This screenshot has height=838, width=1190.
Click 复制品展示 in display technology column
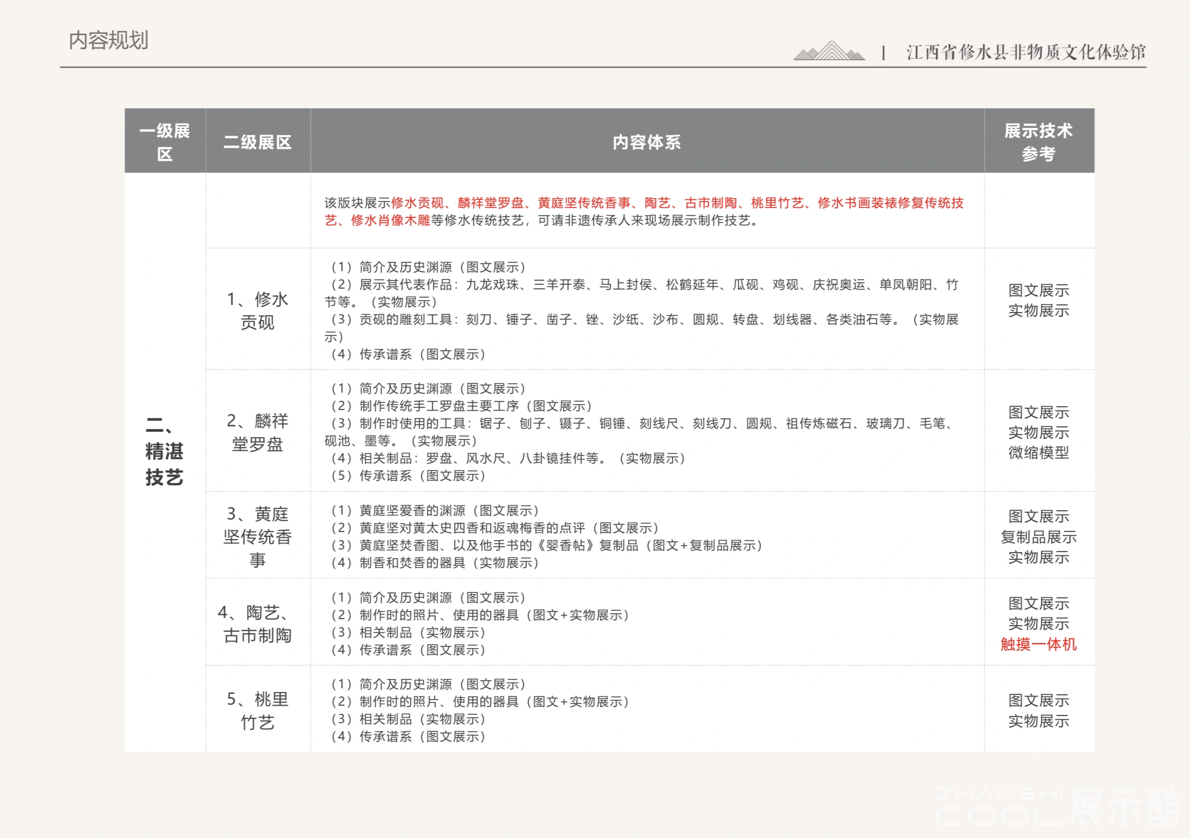click(1038, 537)
